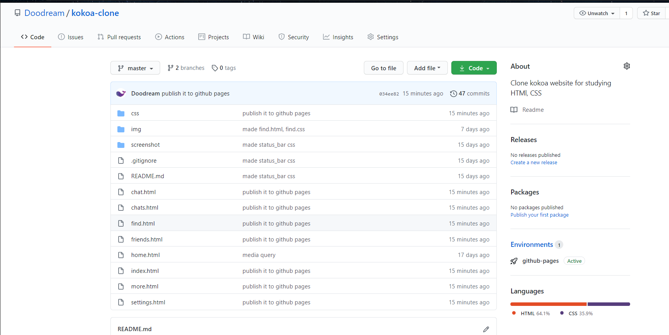Switch to the Code tab
The height and width of the screenshot is (335, 669).
33,37
